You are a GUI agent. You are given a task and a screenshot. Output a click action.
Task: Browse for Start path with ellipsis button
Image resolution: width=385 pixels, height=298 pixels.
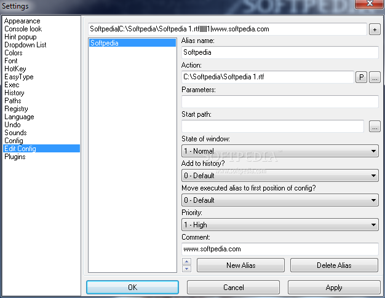pos(375,127)
